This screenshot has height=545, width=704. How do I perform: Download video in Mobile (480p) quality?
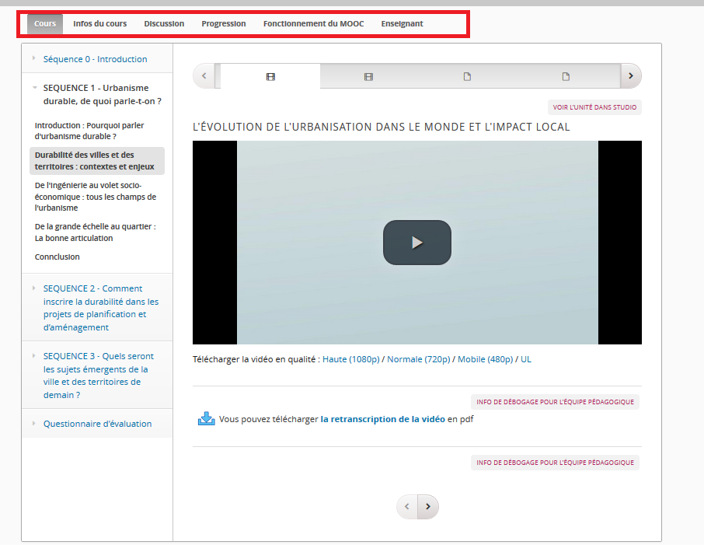tap(486, 359)
